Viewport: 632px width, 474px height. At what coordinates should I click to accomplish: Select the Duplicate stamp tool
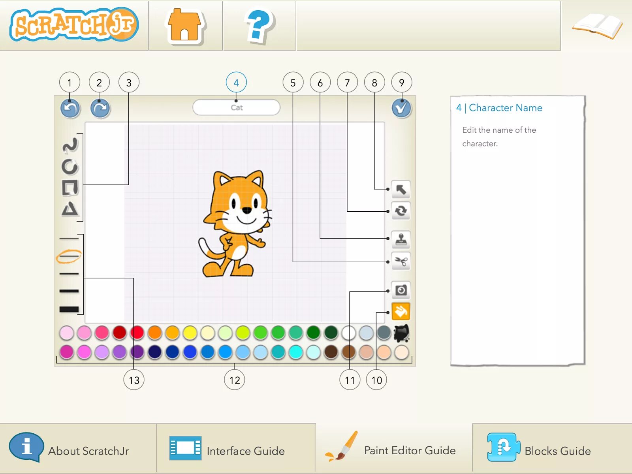coord(401,240)
